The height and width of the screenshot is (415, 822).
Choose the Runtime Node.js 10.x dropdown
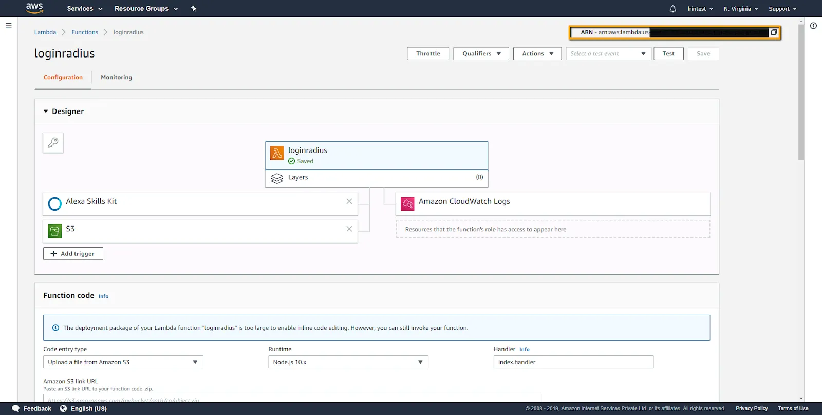(x=348, y=362)
